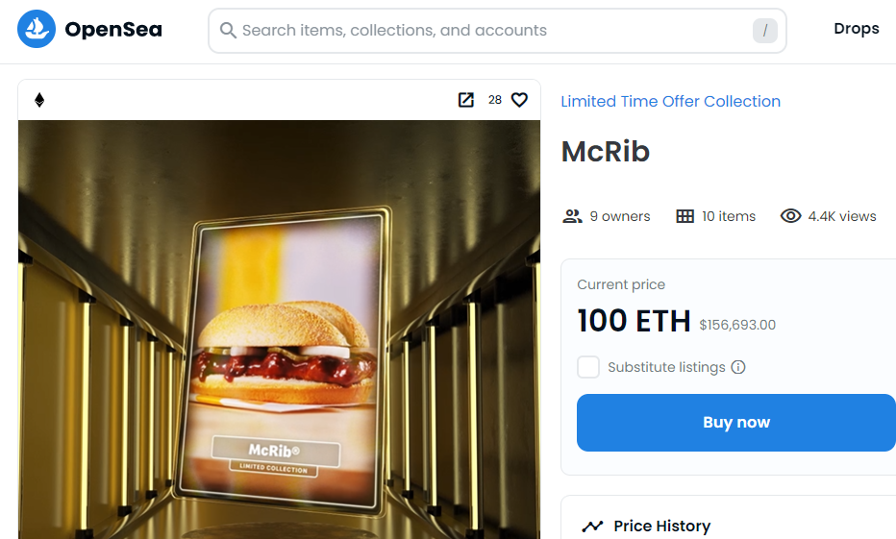This screenshot has height=539, width=896.
Task: Click the OpenSea wordmark text
Action: 113,29
